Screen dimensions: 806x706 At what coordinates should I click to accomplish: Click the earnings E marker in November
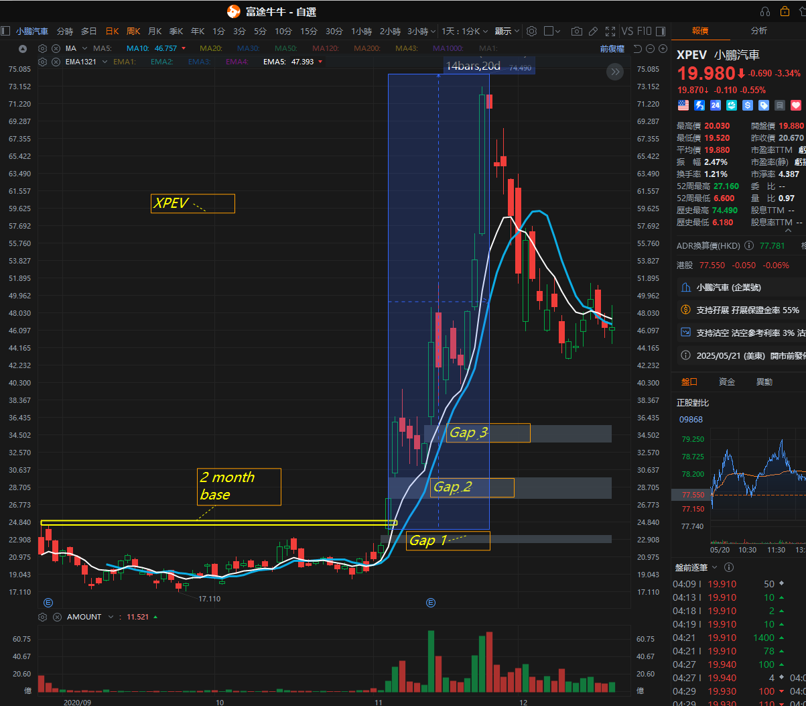pos(431,603)
